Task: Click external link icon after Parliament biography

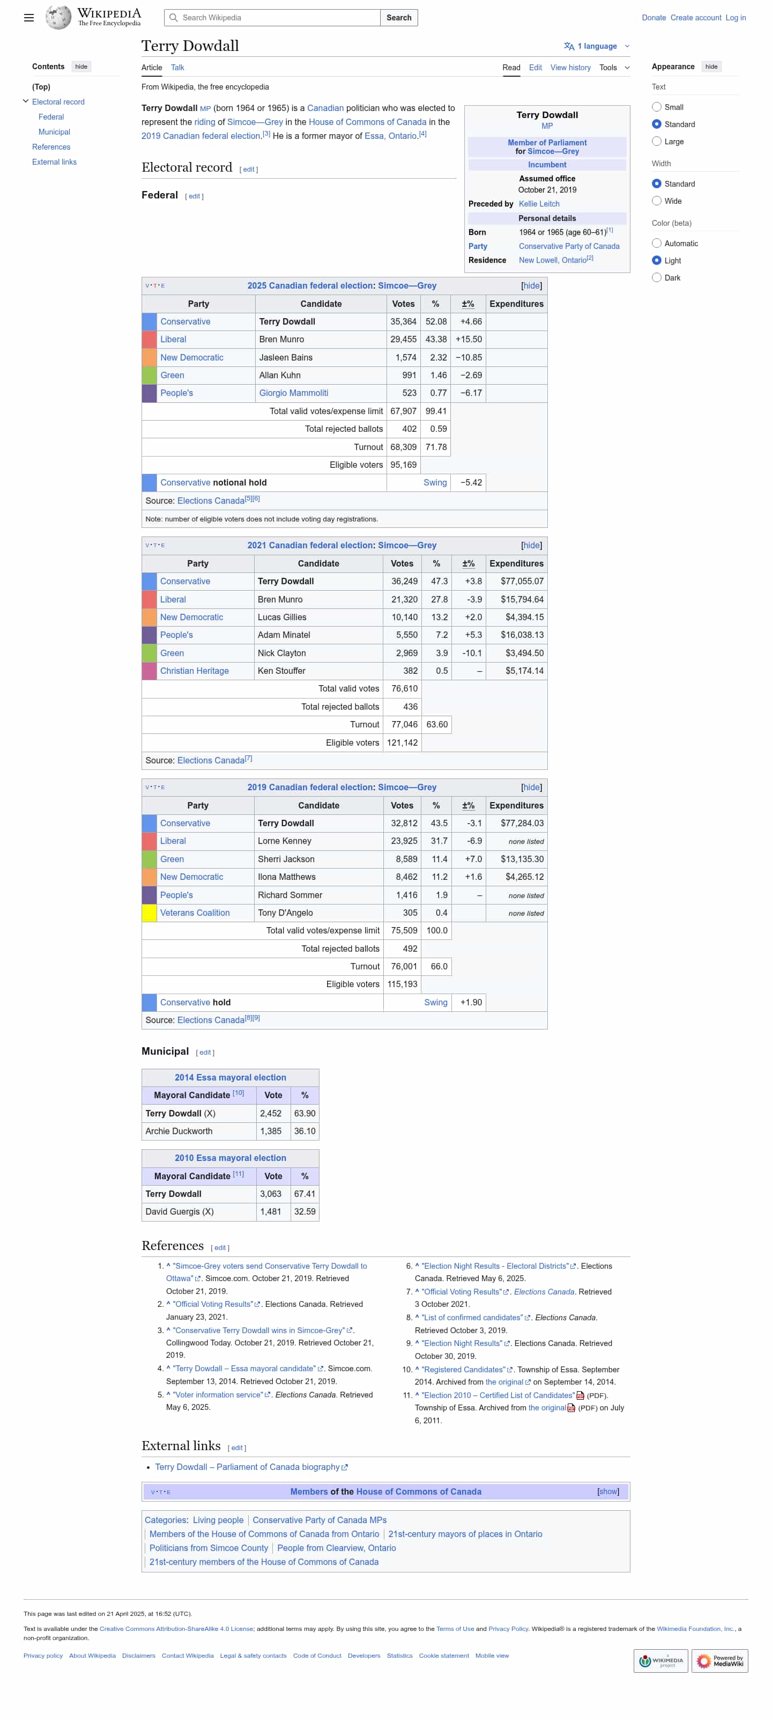Action: 345,1467
